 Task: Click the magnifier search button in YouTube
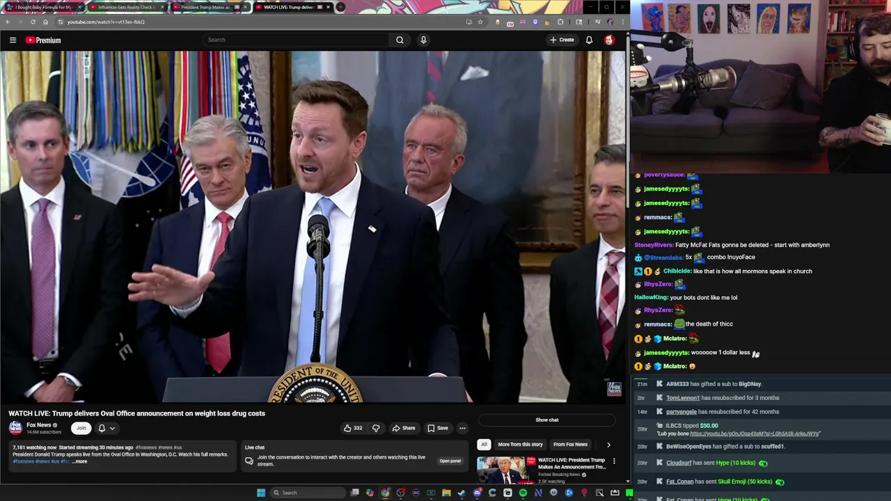400,40
